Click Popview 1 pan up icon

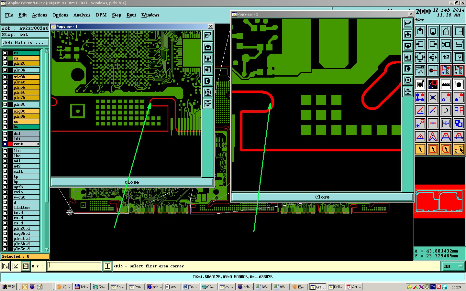[208, 47]
